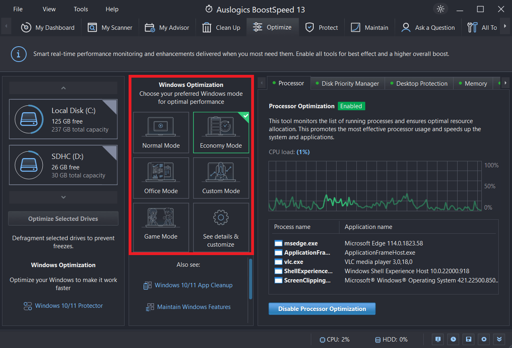
Task: Toggle the light/dark theme sun icon
Action: point(440,9)
